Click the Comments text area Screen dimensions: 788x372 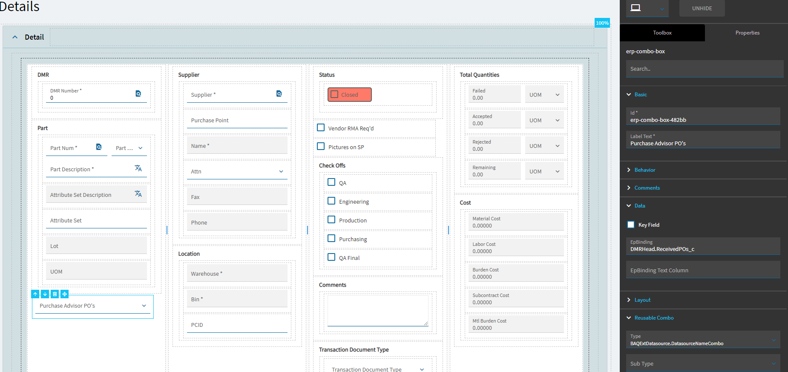[378, 311]
